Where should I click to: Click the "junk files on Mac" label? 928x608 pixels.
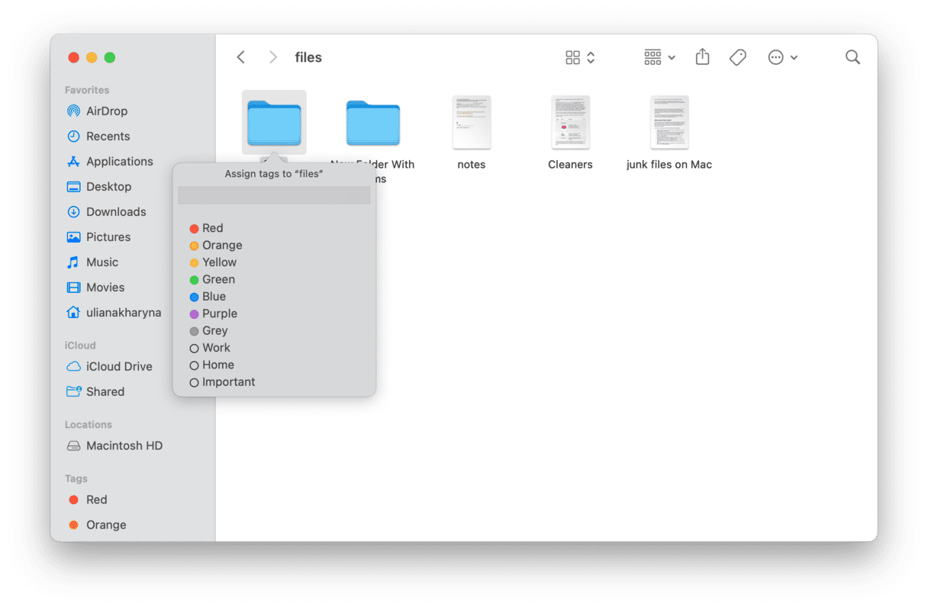pos(669,165)
